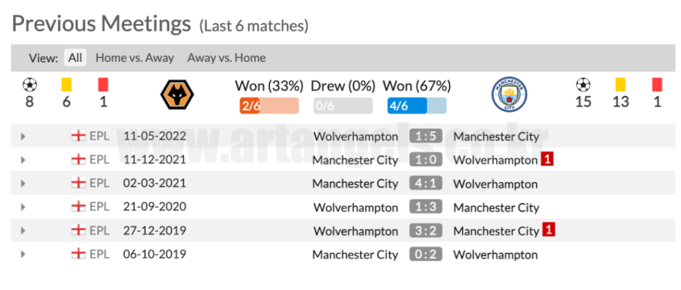Click the blue 4/6 Manchester City win bar
This screenshot has height=290, width=681.
click(417, 106)
